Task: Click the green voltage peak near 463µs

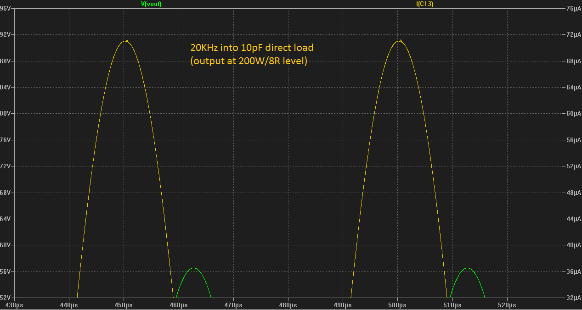Action: coord(193,268)
